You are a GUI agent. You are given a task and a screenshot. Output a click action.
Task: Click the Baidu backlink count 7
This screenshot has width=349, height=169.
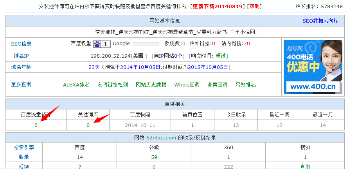pos(80,167)
